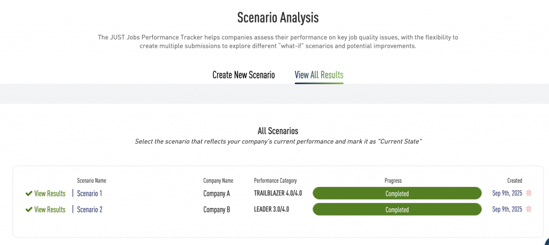Open the Scenario 1 name link
This screenshot has width=549, height=245.
pos(90,194)
